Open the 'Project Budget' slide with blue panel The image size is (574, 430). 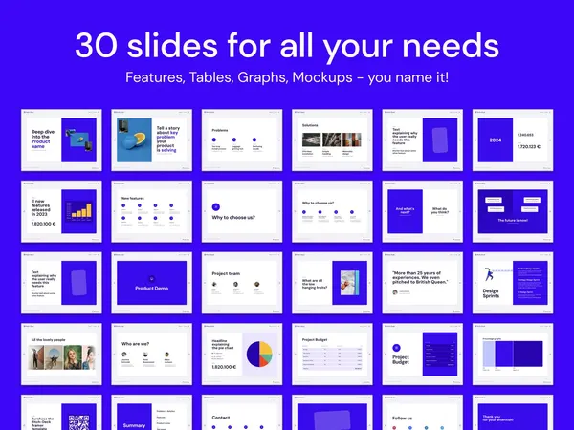pos(423,354)
